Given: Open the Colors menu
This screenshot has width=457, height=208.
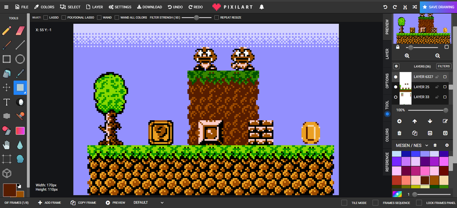Looking at the screenshot, I should pos(44,7).
